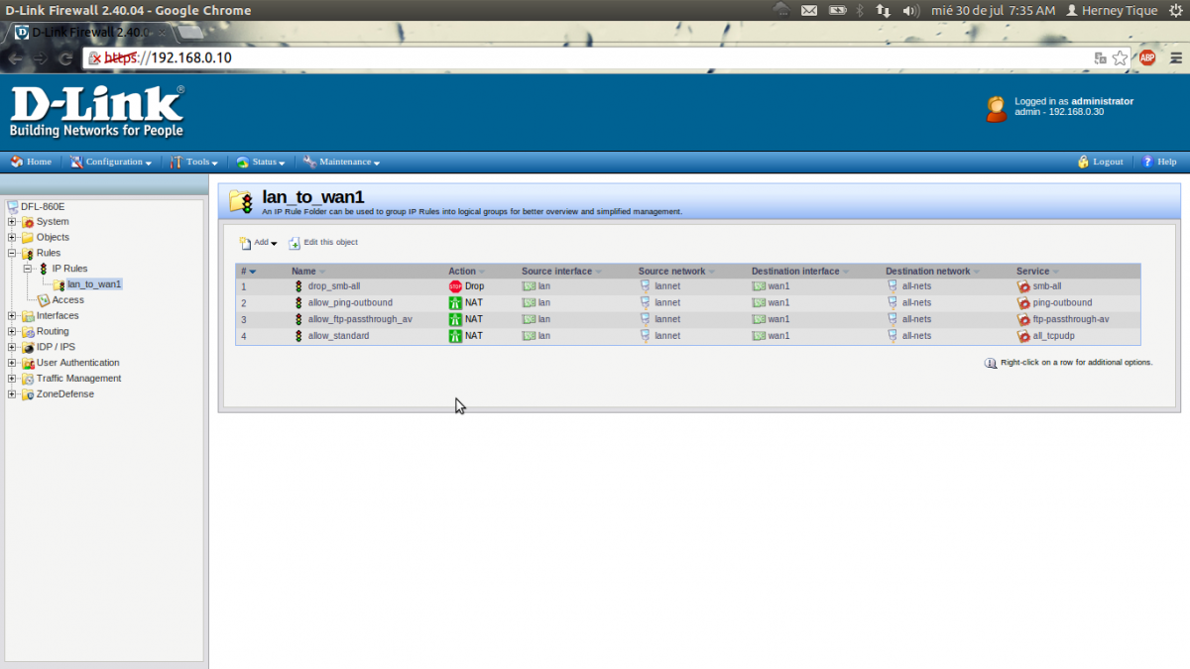Click Edit this object
The image size is (1190, 669).
tap(323, 243)
